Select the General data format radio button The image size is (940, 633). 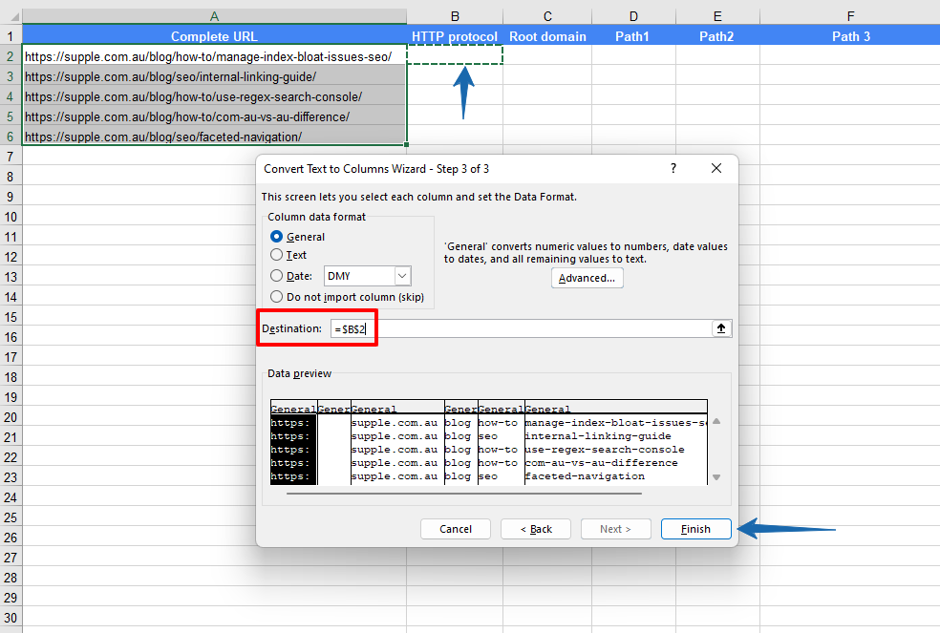point(276,236)
